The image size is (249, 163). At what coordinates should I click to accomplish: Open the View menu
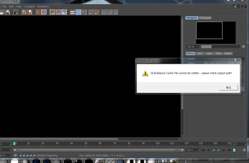tap(19, 6)
